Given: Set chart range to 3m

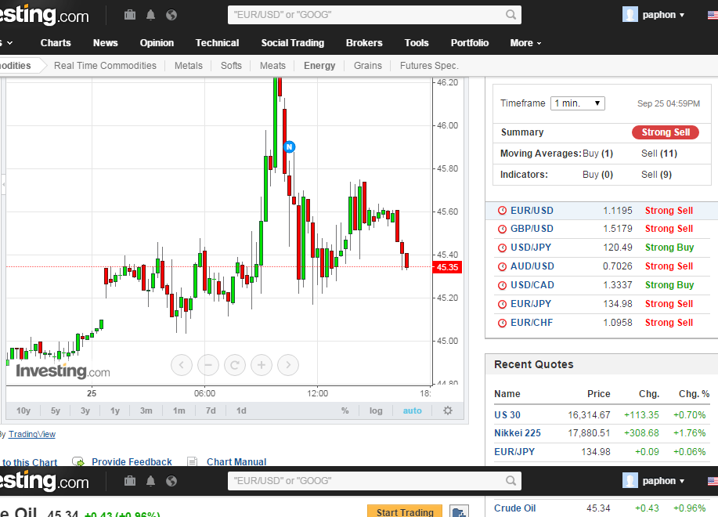Looking at the screenshot, I should (x=146, y=410).
